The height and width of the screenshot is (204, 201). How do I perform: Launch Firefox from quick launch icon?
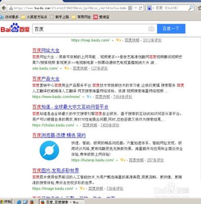(32, 202)
